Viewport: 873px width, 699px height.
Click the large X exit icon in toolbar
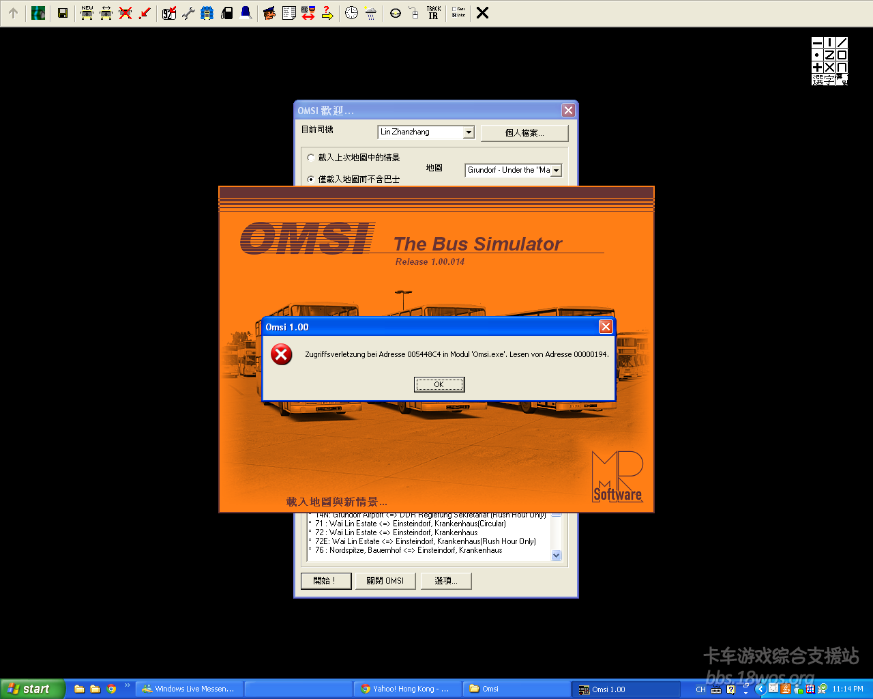pos(482,13)
